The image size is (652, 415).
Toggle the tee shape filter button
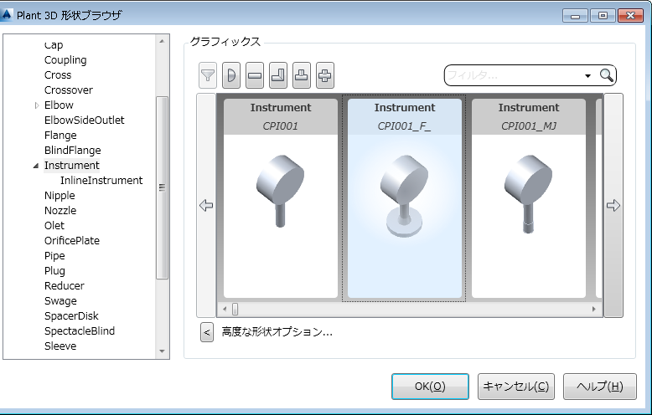point(302,75)
